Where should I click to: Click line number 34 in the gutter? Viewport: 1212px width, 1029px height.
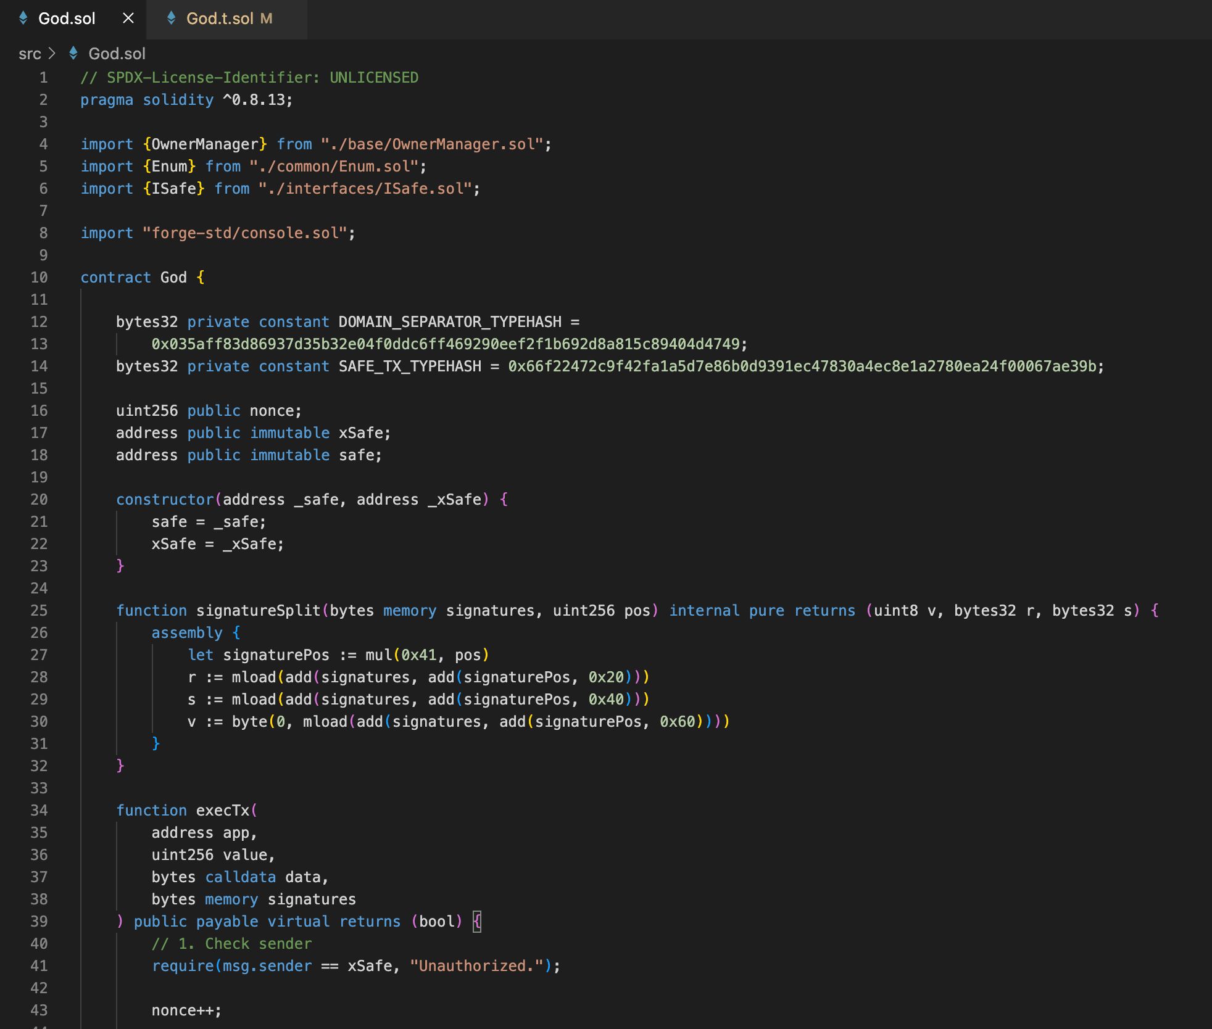click(x=39, y=811)
